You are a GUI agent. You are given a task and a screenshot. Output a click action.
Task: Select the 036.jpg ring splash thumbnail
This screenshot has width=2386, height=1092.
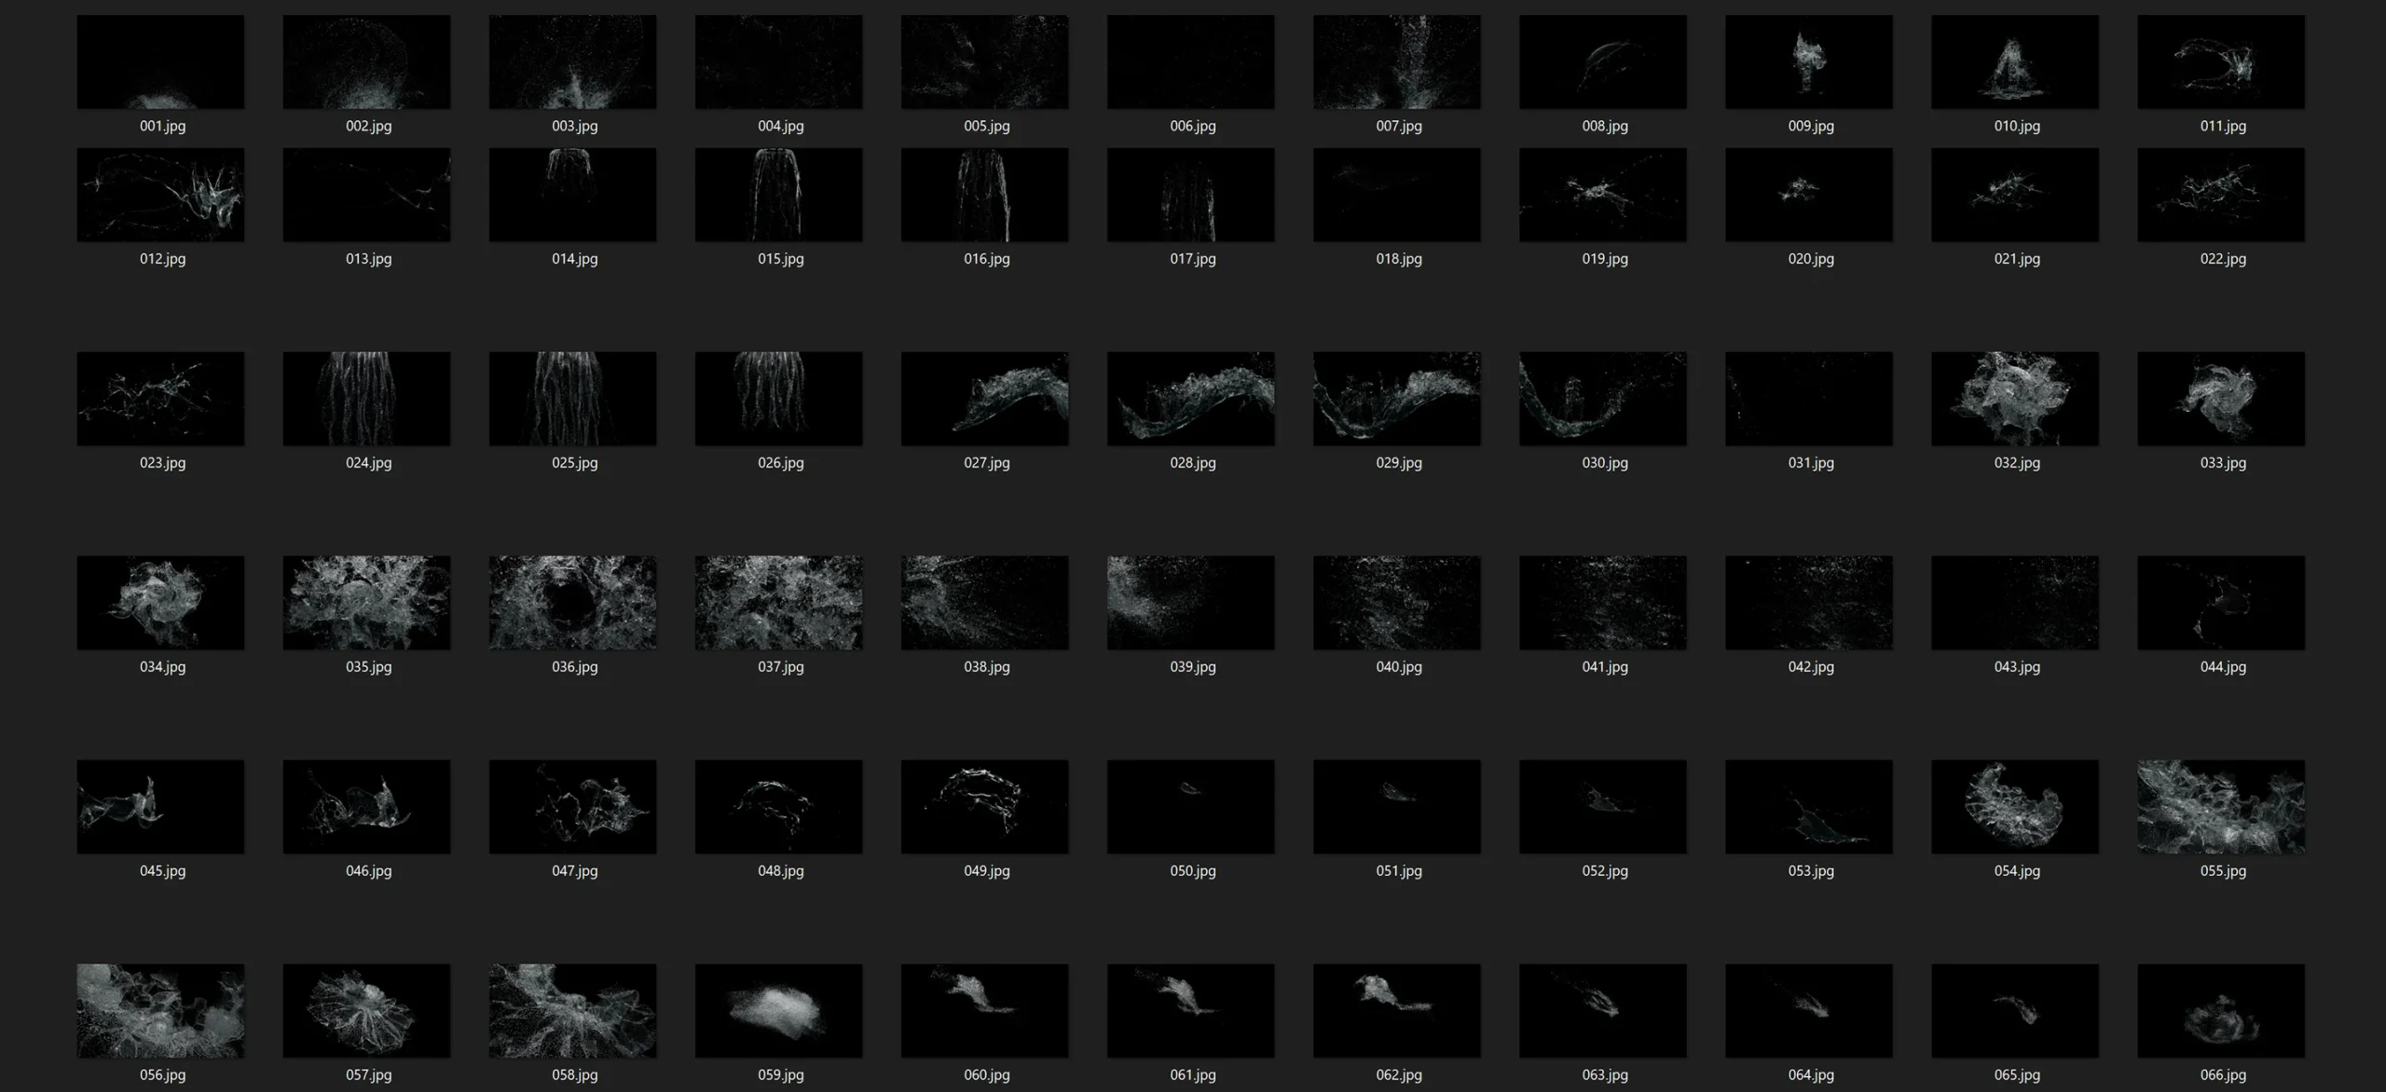(x=572, y=603)
